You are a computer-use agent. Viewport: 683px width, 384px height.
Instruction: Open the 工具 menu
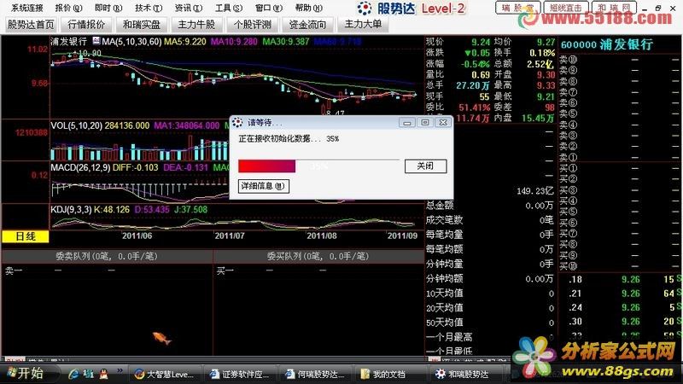[x=228, y=9]
